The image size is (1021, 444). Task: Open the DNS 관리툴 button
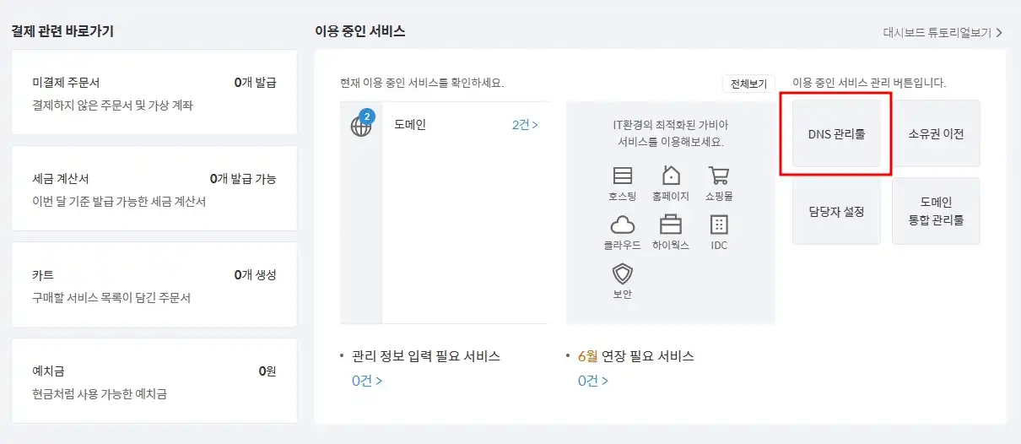tap(836, 133)
